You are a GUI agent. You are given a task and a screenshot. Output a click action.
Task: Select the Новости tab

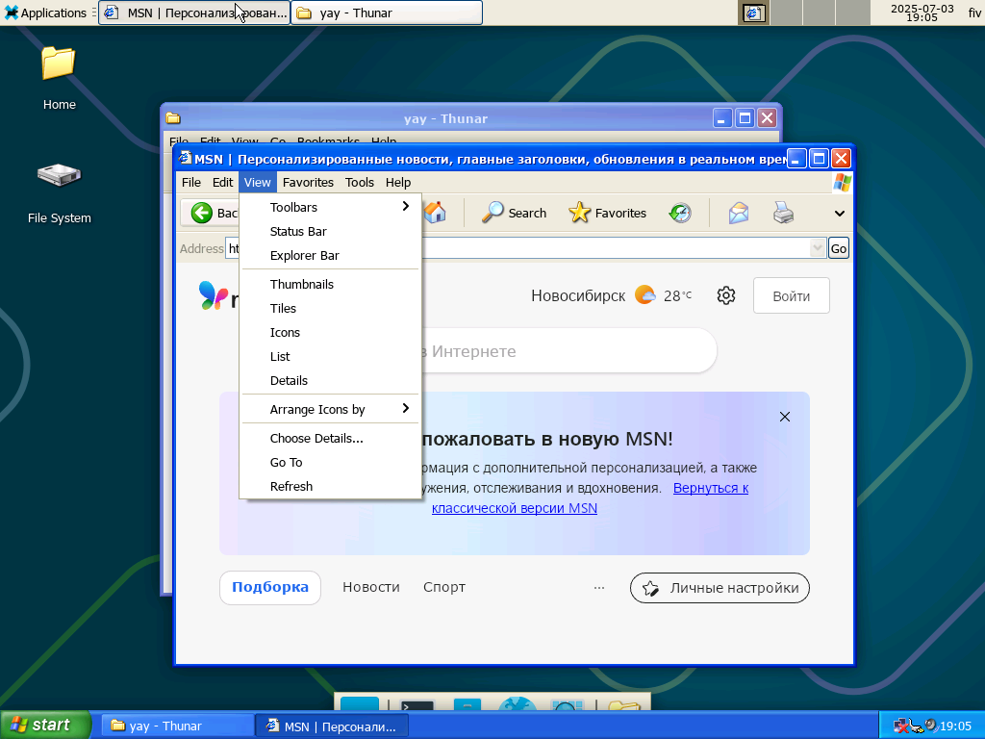(x=370, y=587)
